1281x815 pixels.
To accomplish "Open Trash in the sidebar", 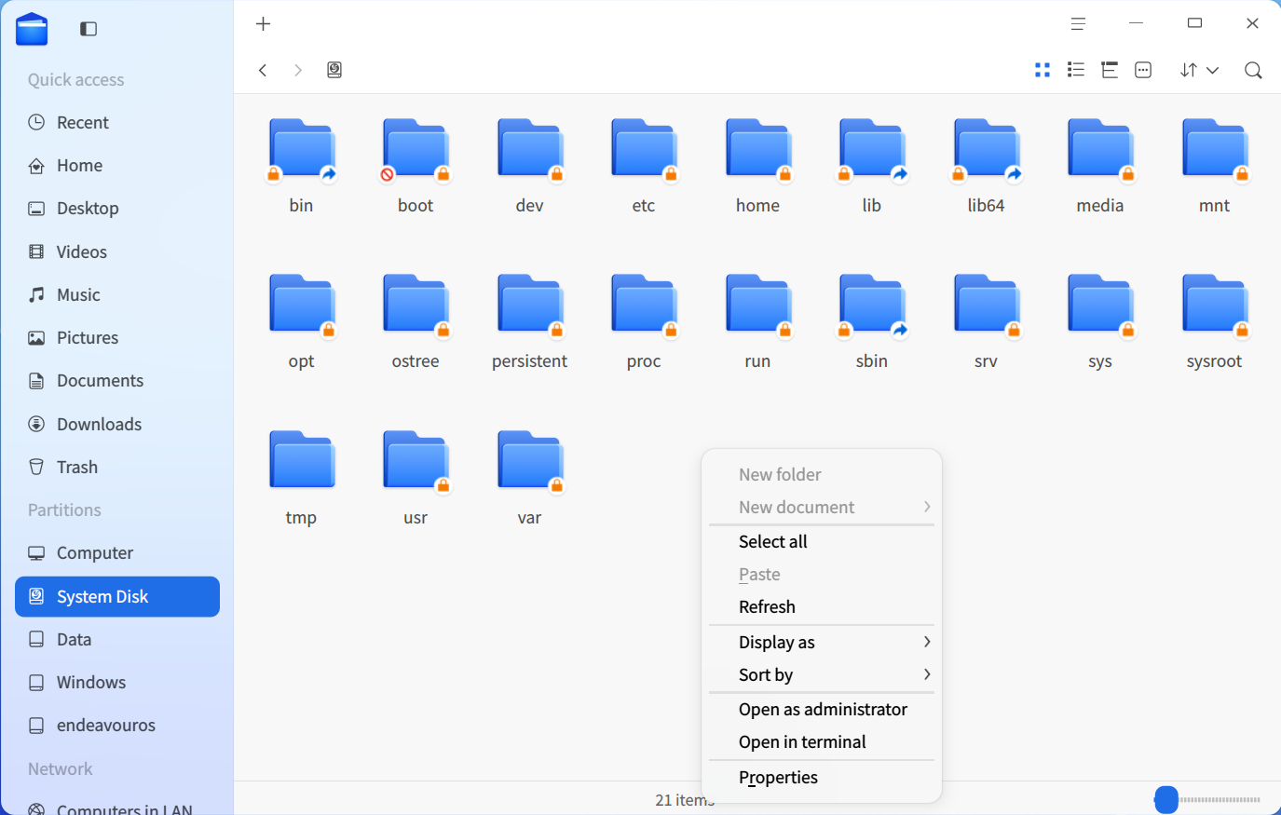I will click(117, 468).
